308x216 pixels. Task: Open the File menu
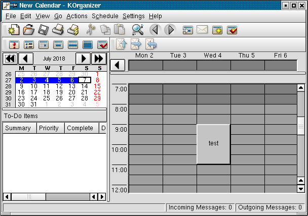(x=11, y=16)
